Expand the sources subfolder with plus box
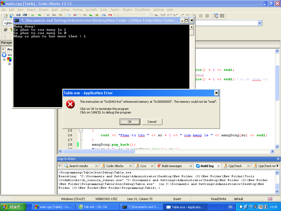Screen dimensions: 281x211 [x=9, y=64]
